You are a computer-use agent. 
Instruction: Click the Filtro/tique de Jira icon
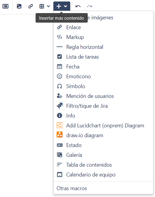[60, 106]
